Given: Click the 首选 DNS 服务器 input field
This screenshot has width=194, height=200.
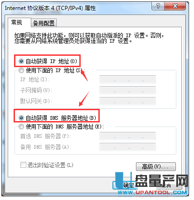Looking at the screenshot, I should click(127, 136).
